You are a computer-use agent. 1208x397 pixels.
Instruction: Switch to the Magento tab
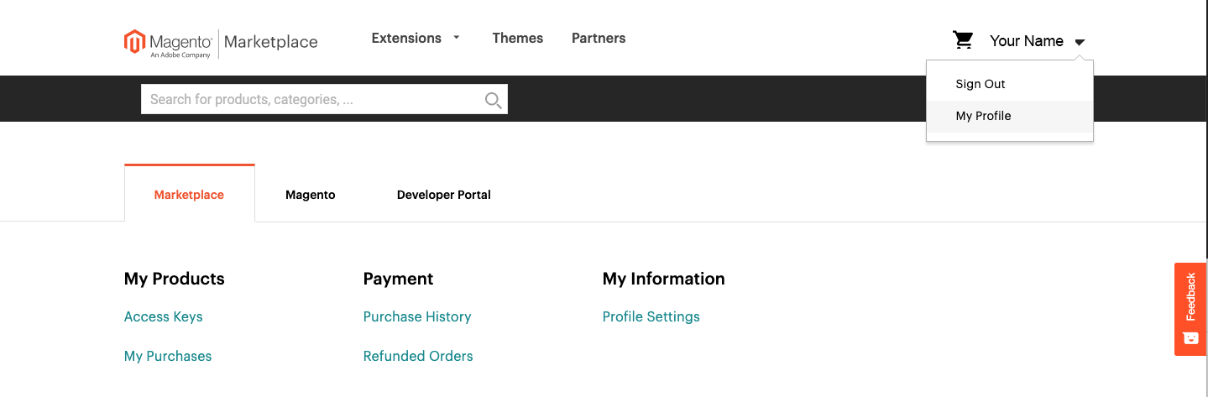[x=311, y=195]
